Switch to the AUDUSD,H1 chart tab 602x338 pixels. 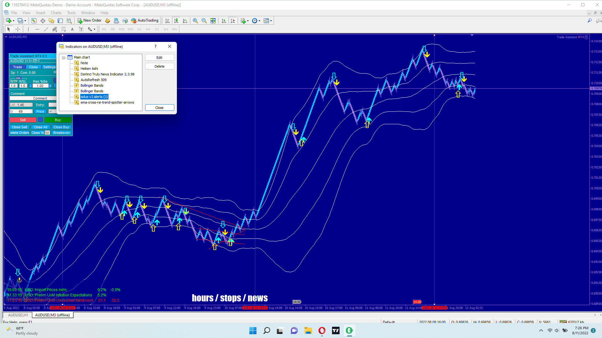(18, 315)
